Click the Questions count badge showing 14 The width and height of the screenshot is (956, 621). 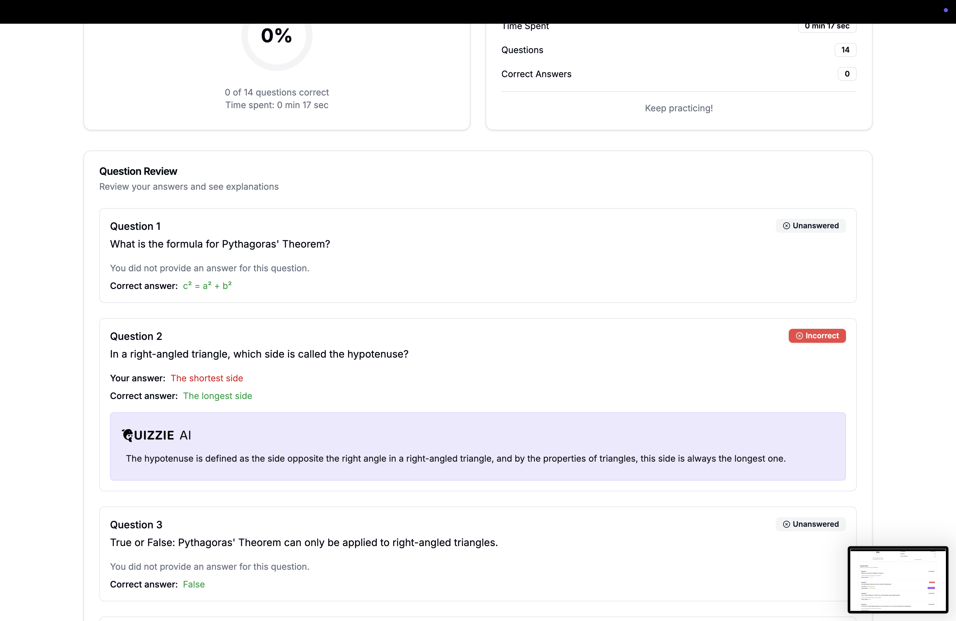pyautogui.click(x=845, y=50)
